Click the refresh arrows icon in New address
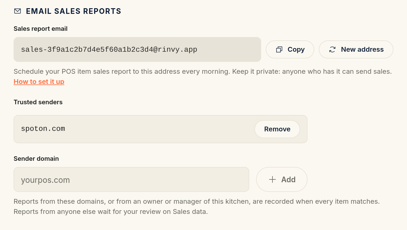The height and width of the screenshot is (230, 407). point(332,49)
